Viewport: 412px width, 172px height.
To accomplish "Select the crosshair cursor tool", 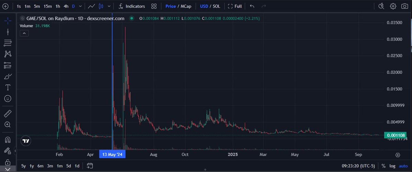I will (x=8, y=21).
